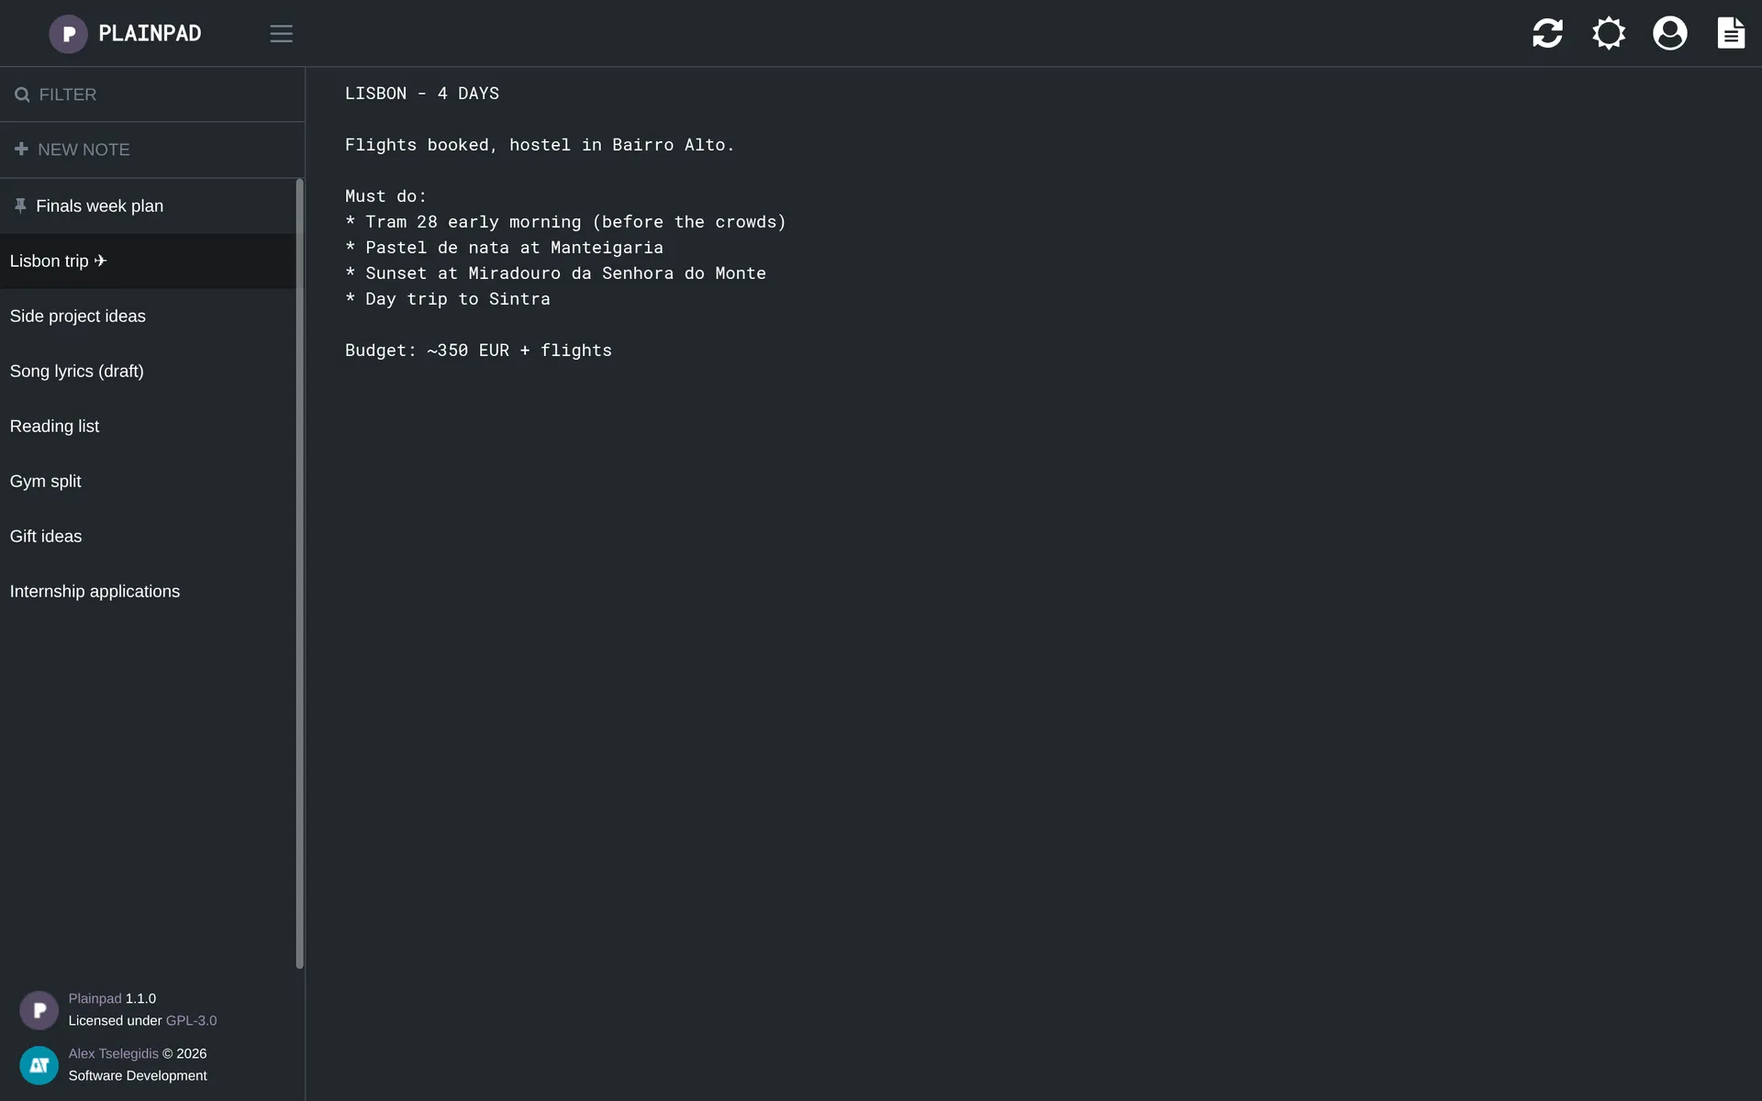This screenshot has width=1762, height=1101.
Task: Open the GPL-3.0 license link
Action: click(x=191, y=1020)
